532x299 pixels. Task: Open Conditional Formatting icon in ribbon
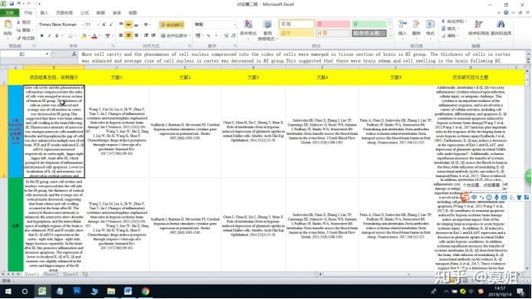[x=249, y=25]
